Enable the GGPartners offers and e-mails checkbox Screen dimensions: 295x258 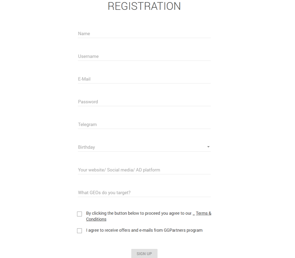(80, 231)
